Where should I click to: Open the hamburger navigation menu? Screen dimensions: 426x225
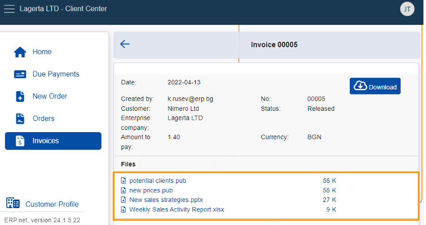point(9,9)
